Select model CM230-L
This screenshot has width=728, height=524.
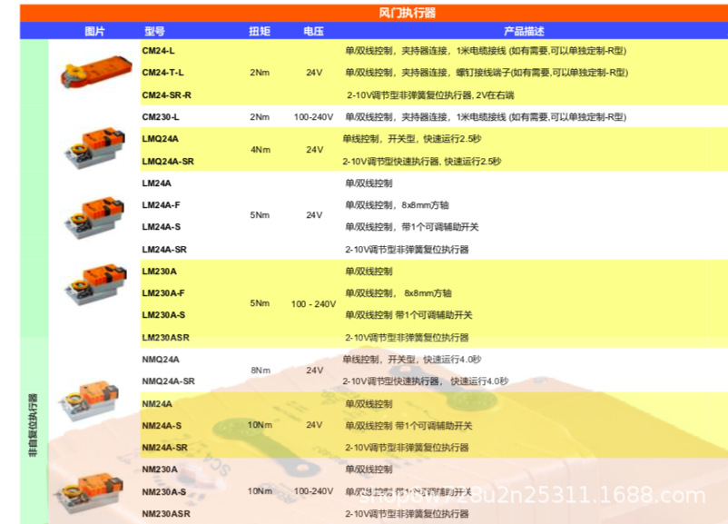click(161, 117)
